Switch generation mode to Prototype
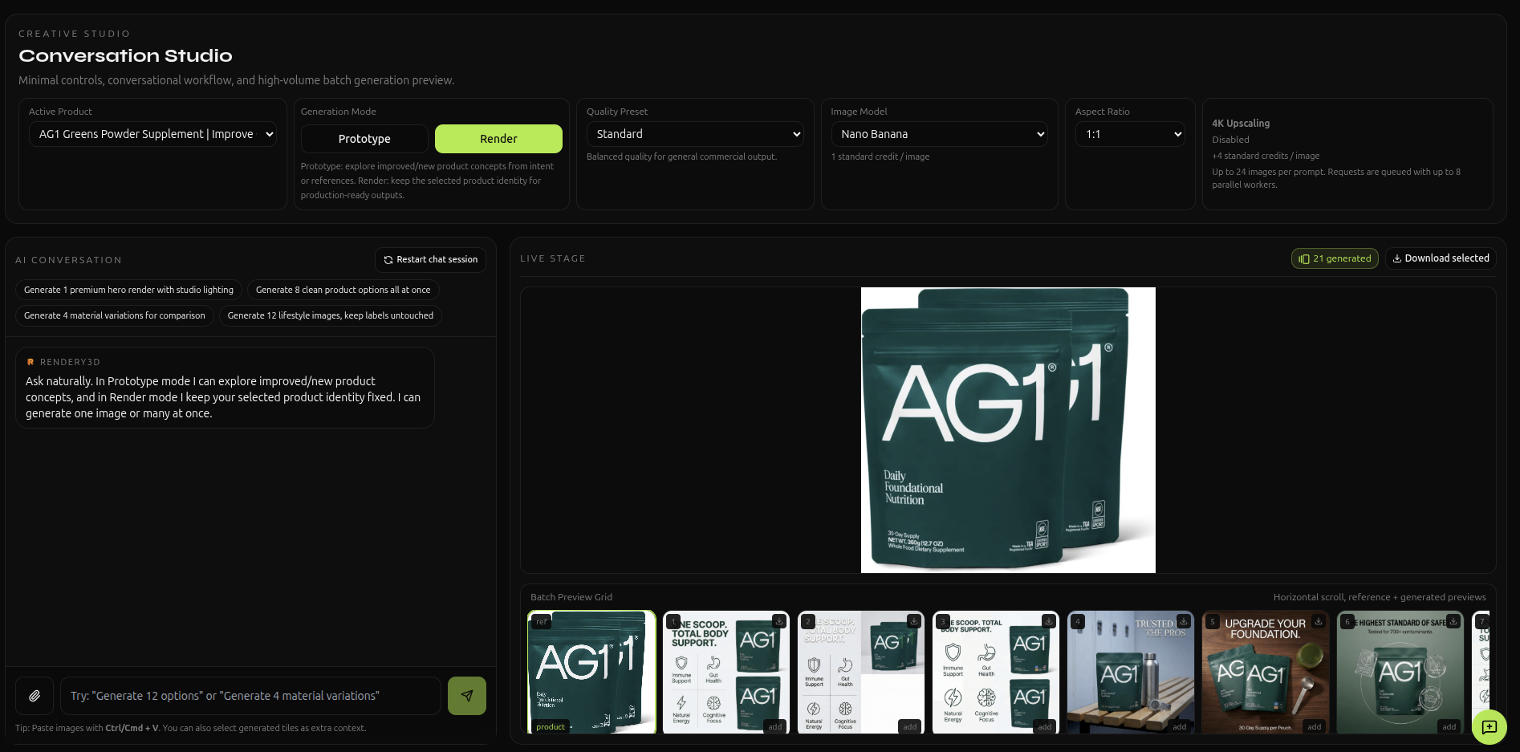This screenshot has width=1520, height=752. point(364,139)
